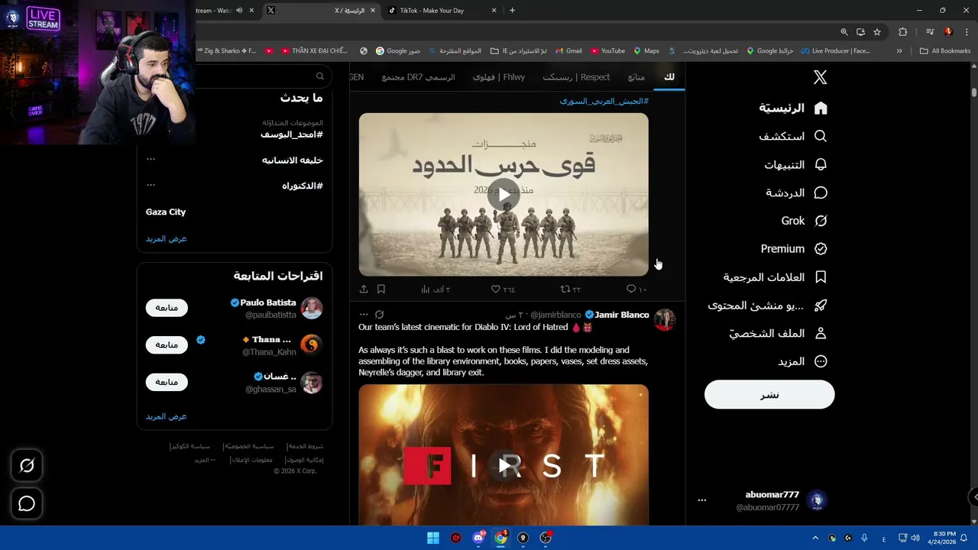
Task: Open شروط الخدمة terms link
Action: tap(306, 446)
